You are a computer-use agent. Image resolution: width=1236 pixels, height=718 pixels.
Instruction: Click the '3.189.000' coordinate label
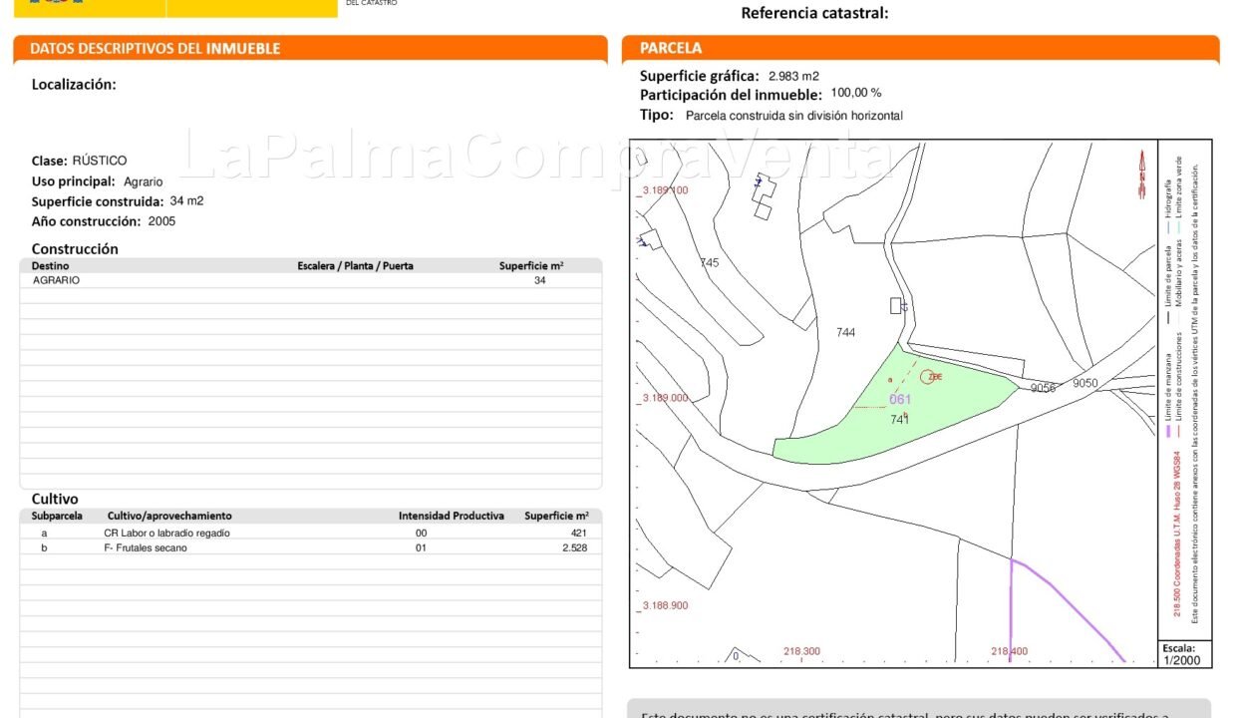click(665, 397)
